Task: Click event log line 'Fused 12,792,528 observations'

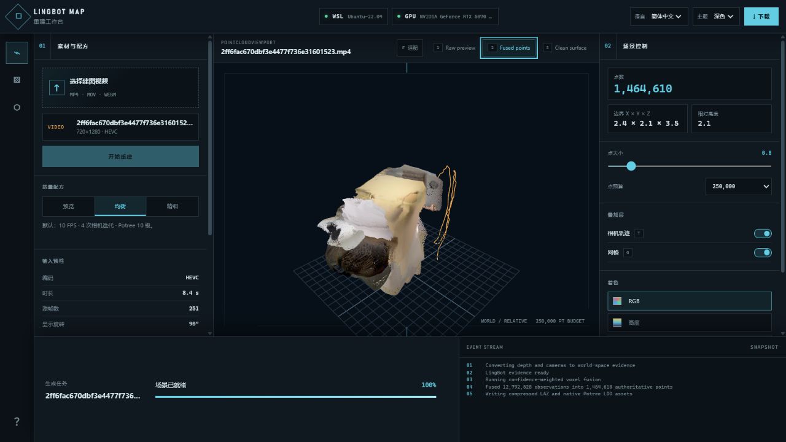Action: click(578, 387)
